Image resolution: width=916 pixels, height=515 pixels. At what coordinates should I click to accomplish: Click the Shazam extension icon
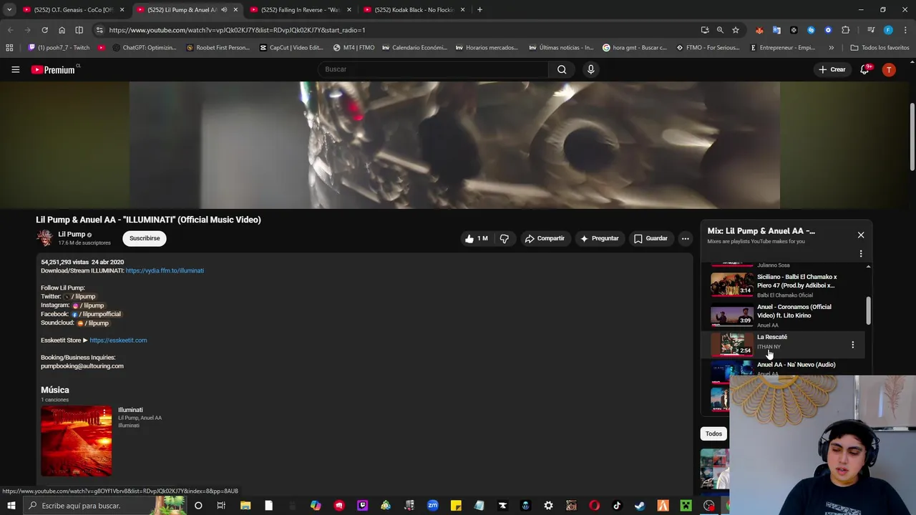click(811, 30)
